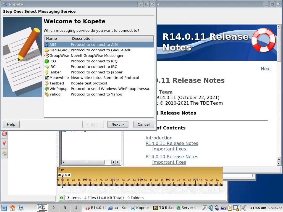
Task: Click the clipboard Klipper tray icon
Action: coord(230,208)
